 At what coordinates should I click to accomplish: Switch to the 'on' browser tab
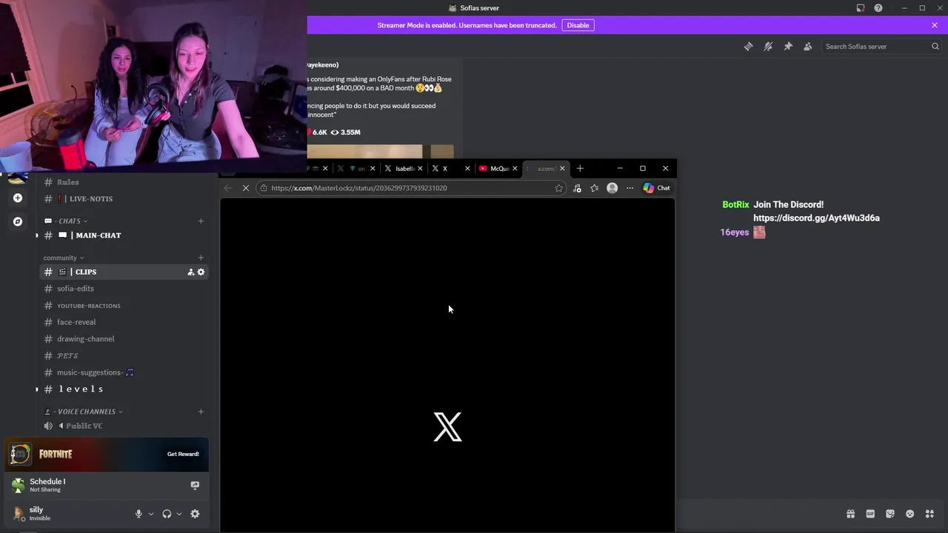point(358,169)
